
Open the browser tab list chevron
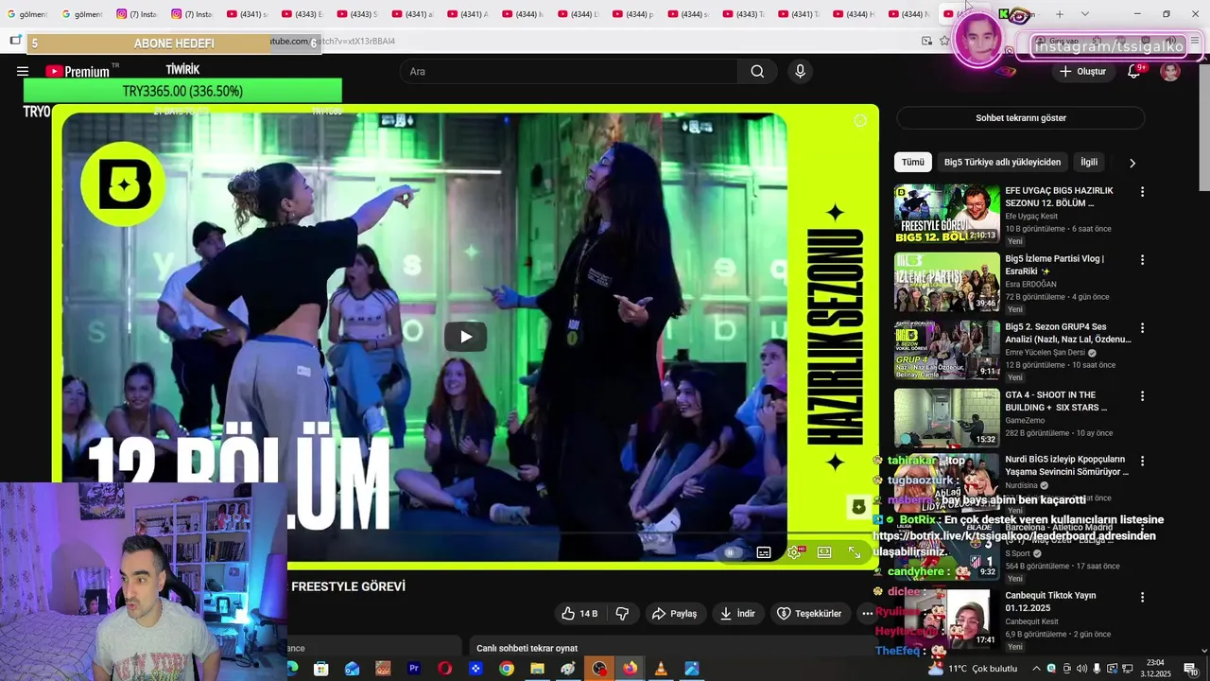(x=1084, y=14)
